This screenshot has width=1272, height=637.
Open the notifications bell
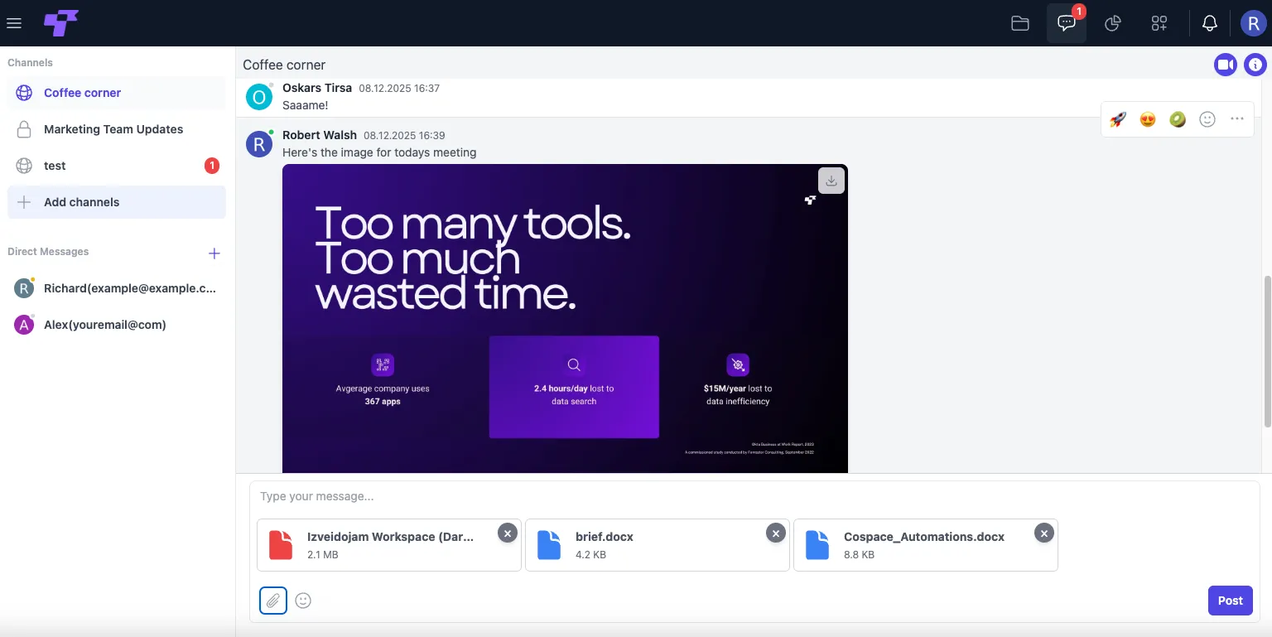point(1210,23)
